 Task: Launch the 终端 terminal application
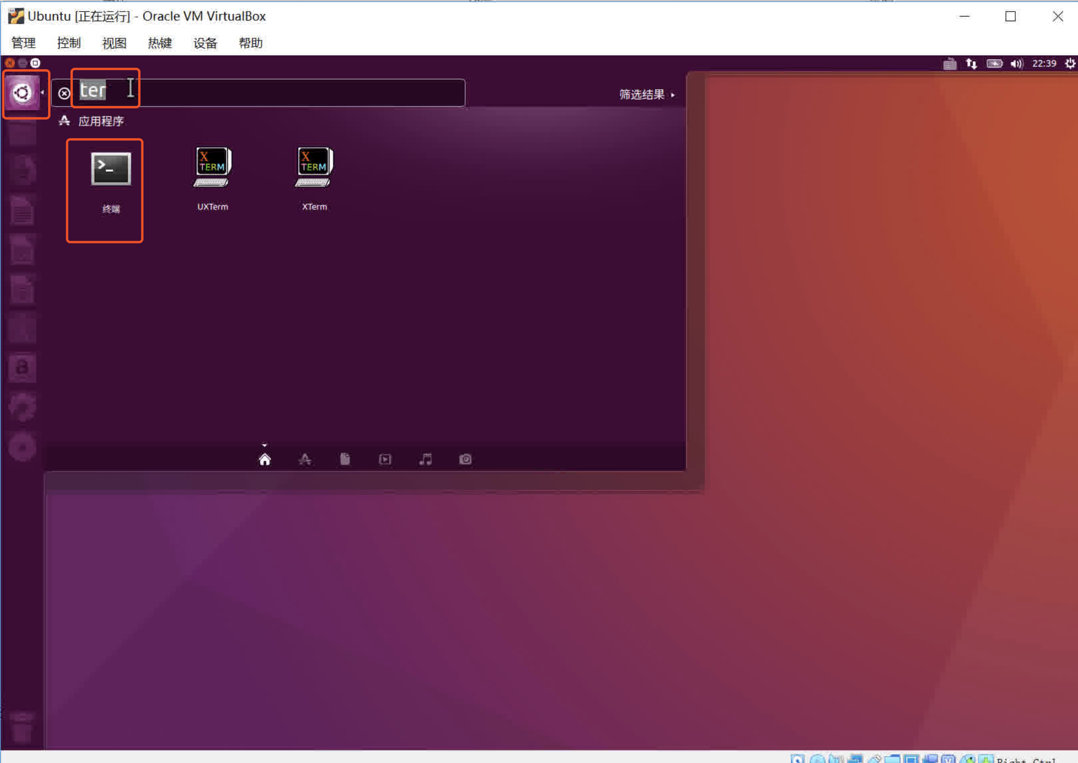coord(111,182)
